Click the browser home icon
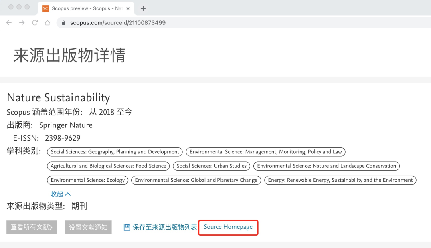The image size is (431, 248). coord(47,23)
